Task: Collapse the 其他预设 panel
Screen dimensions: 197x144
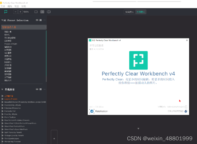Action: tap(2, 89)
